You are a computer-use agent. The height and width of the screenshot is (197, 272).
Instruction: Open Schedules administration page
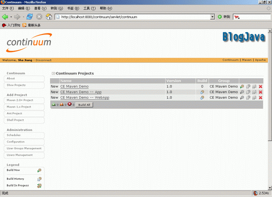click(24, 135)
